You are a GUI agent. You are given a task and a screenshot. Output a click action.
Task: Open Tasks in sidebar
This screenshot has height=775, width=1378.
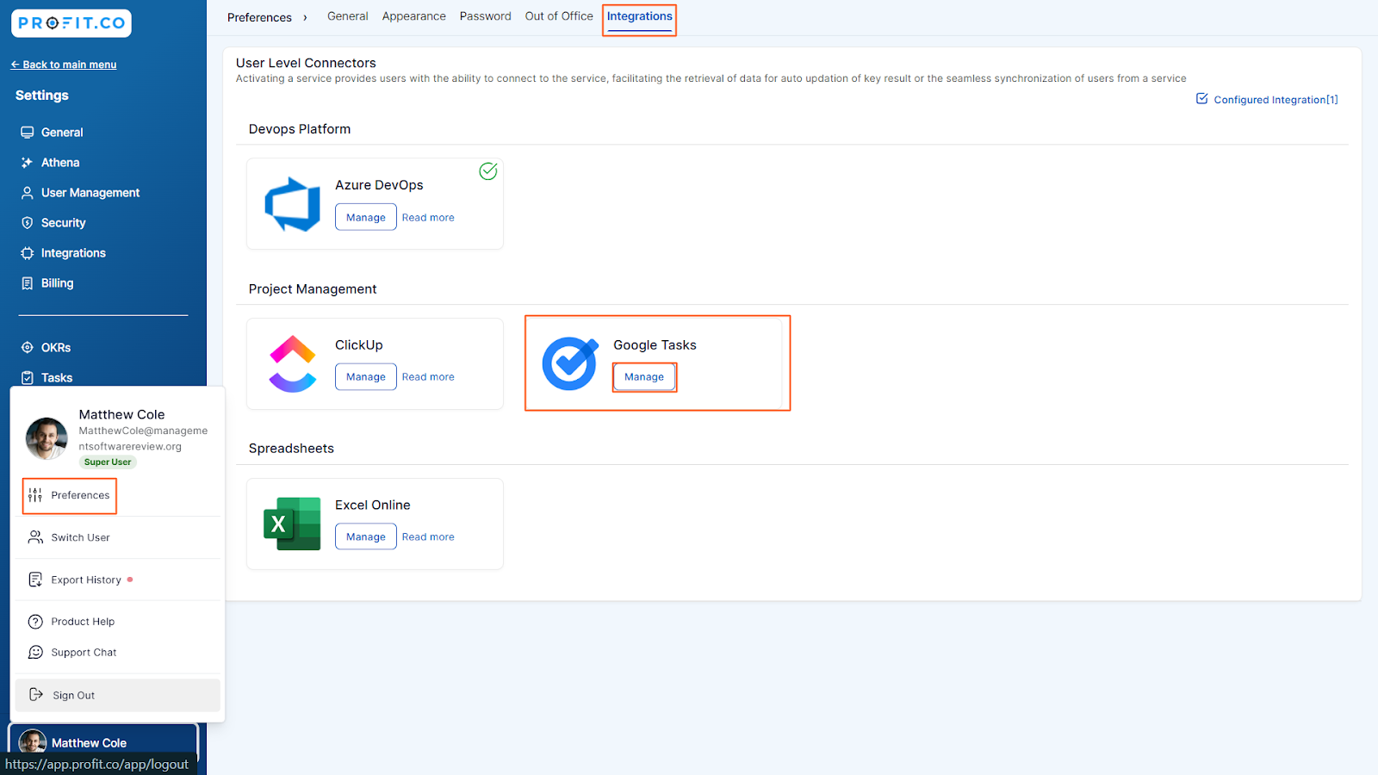pos(47,378)
